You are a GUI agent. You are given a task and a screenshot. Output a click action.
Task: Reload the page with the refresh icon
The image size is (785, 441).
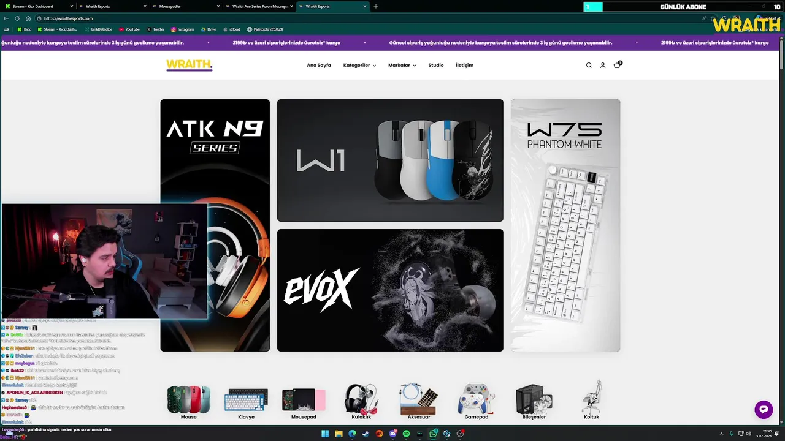(x=17, y=18)
